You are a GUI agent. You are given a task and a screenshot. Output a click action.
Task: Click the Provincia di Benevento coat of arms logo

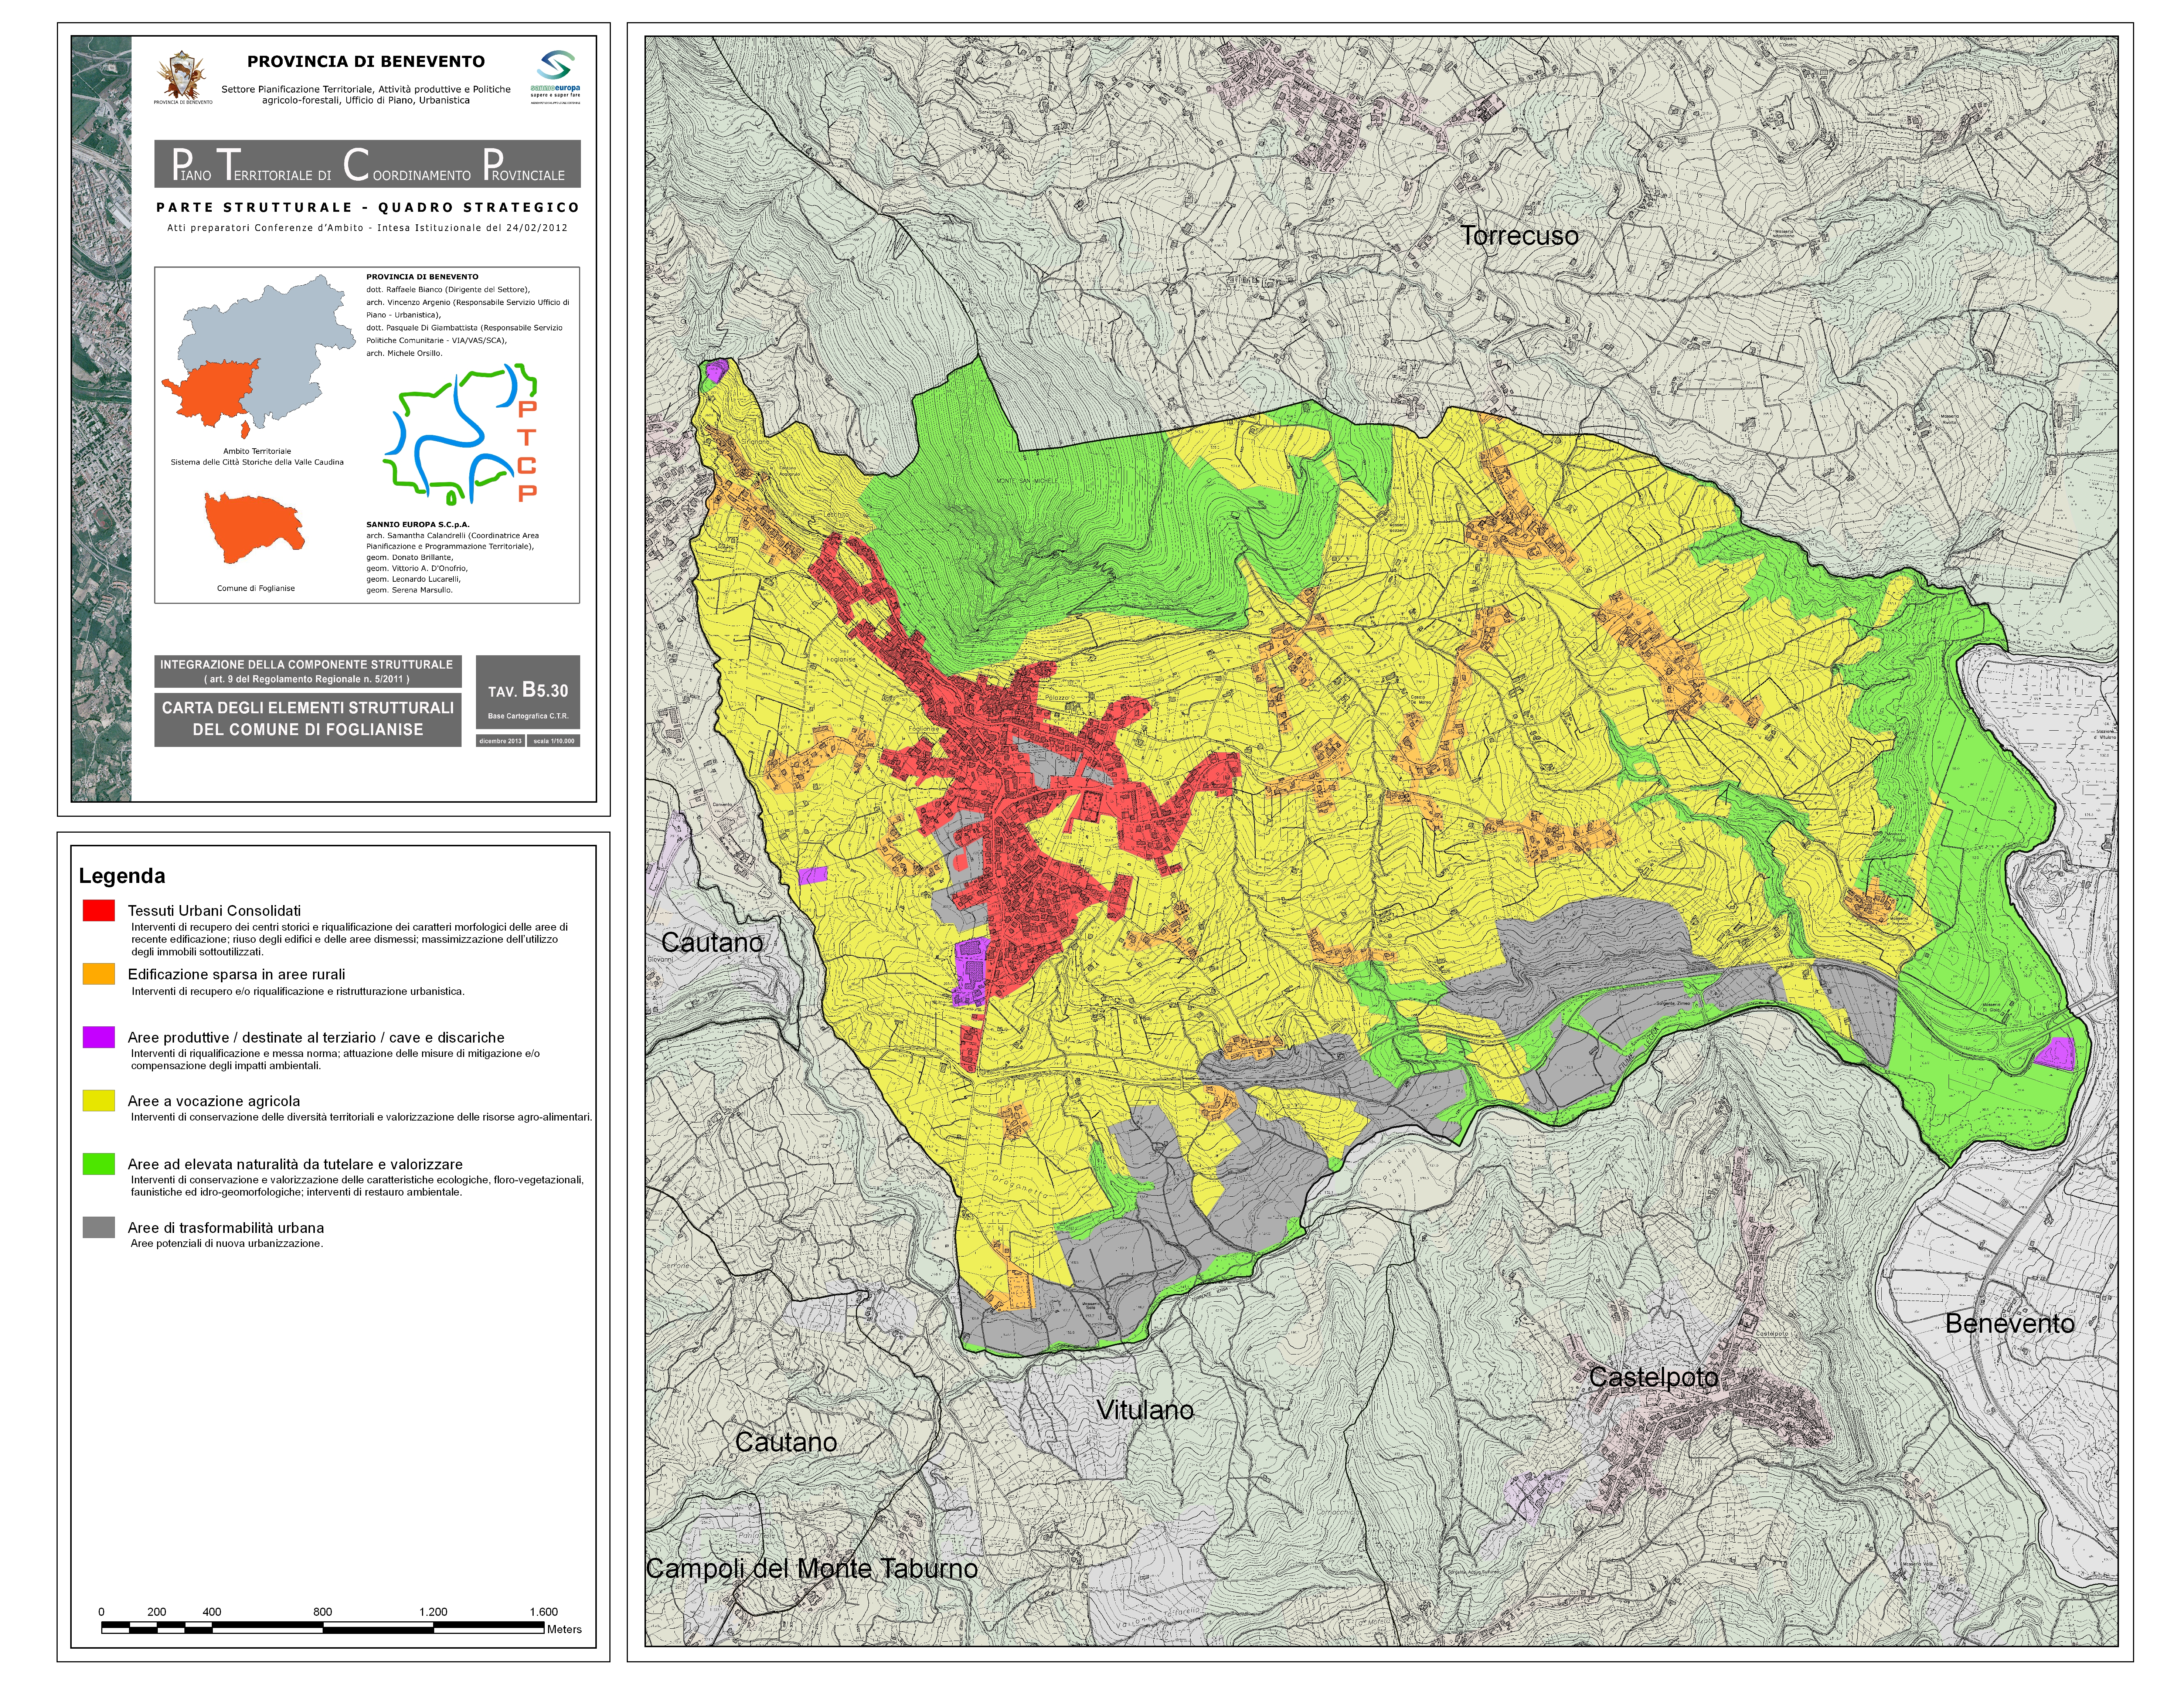[x=183, y=77]
